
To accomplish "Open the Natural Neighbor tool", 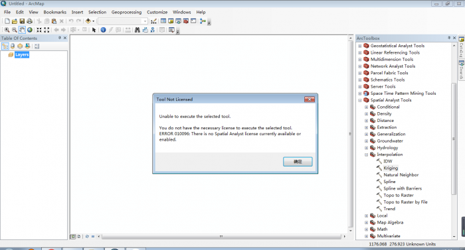I will tap(401, 175).
